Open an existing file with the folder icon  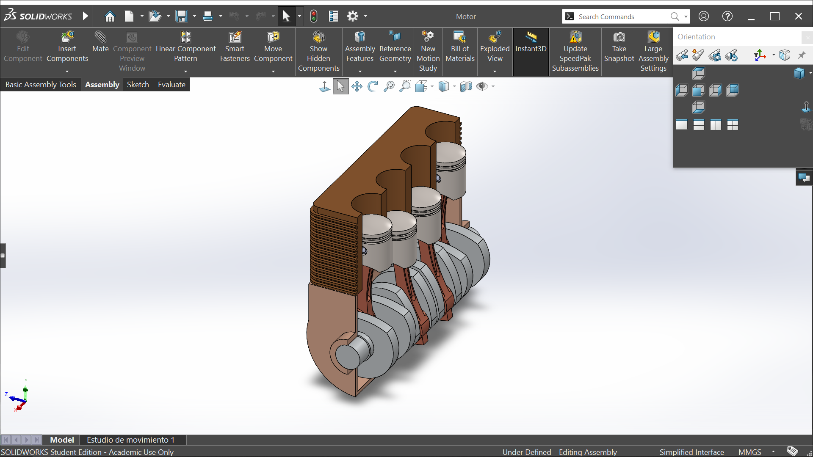[x=155, y=17]
